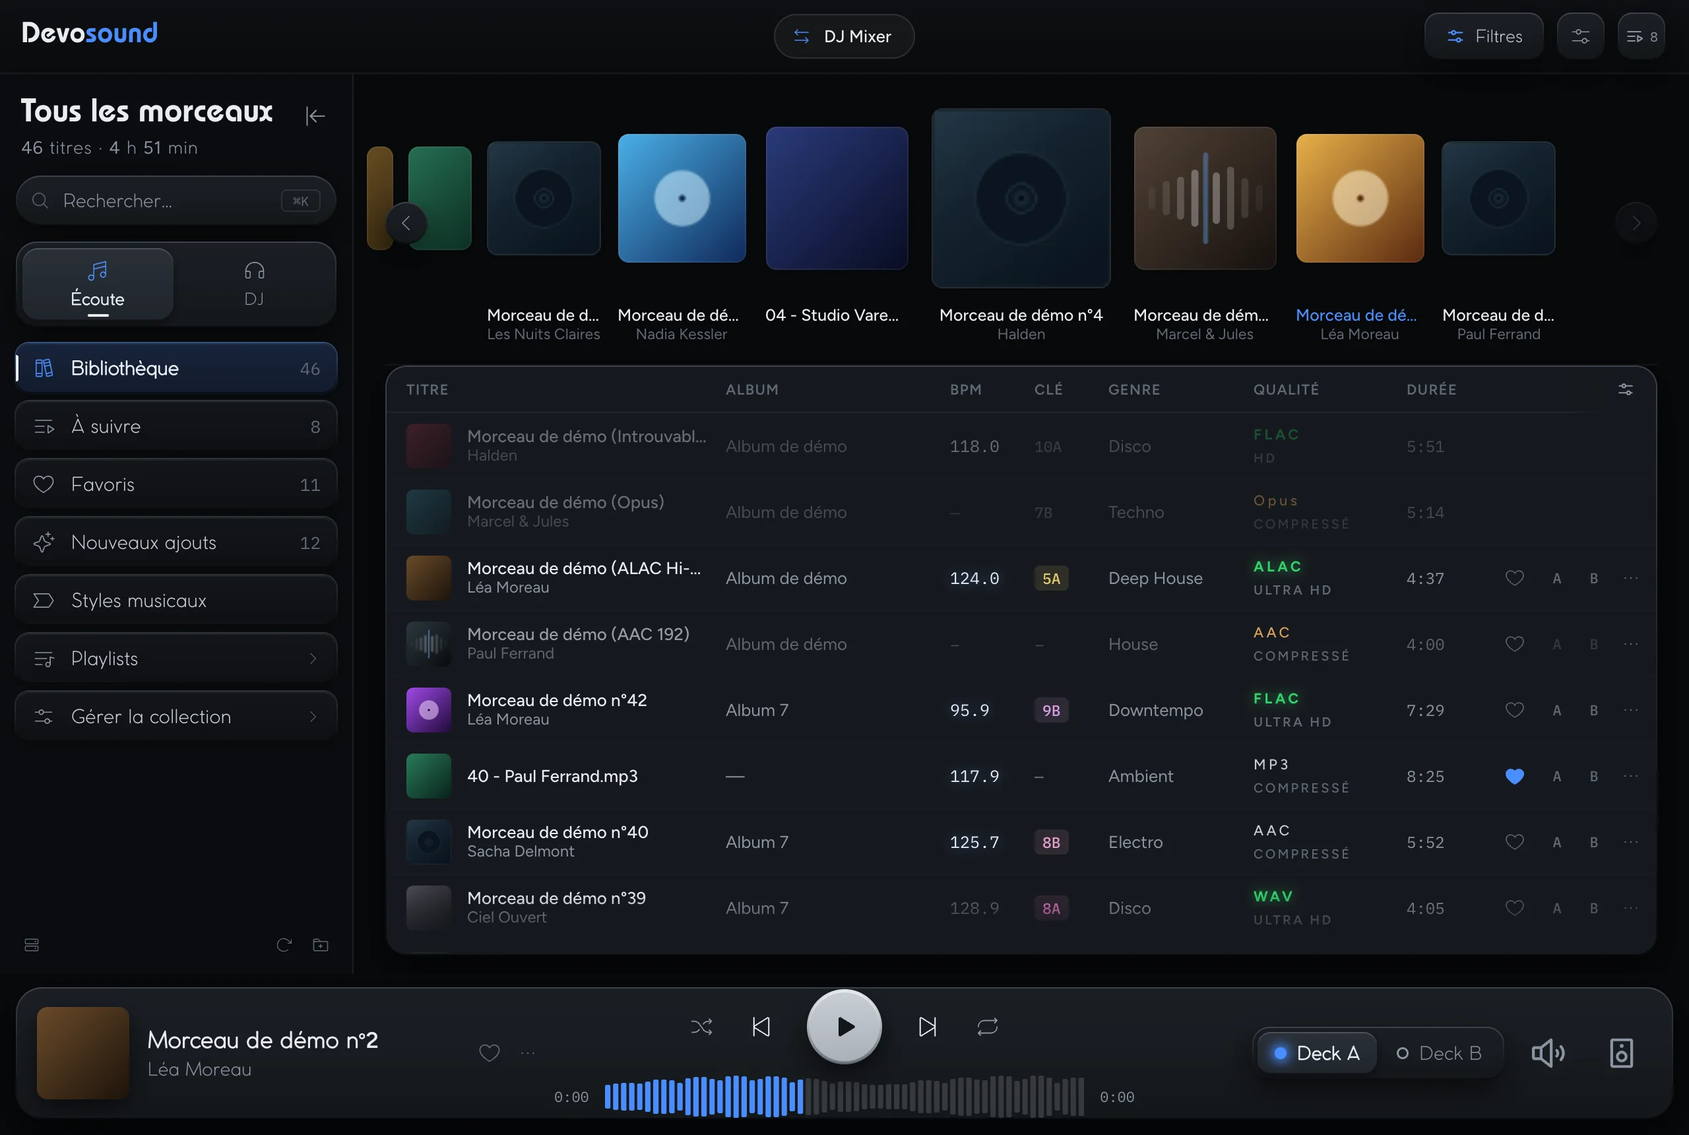Unfavorite 40 - Paul Ferrand.mp3

click(x=1515, y=776)
